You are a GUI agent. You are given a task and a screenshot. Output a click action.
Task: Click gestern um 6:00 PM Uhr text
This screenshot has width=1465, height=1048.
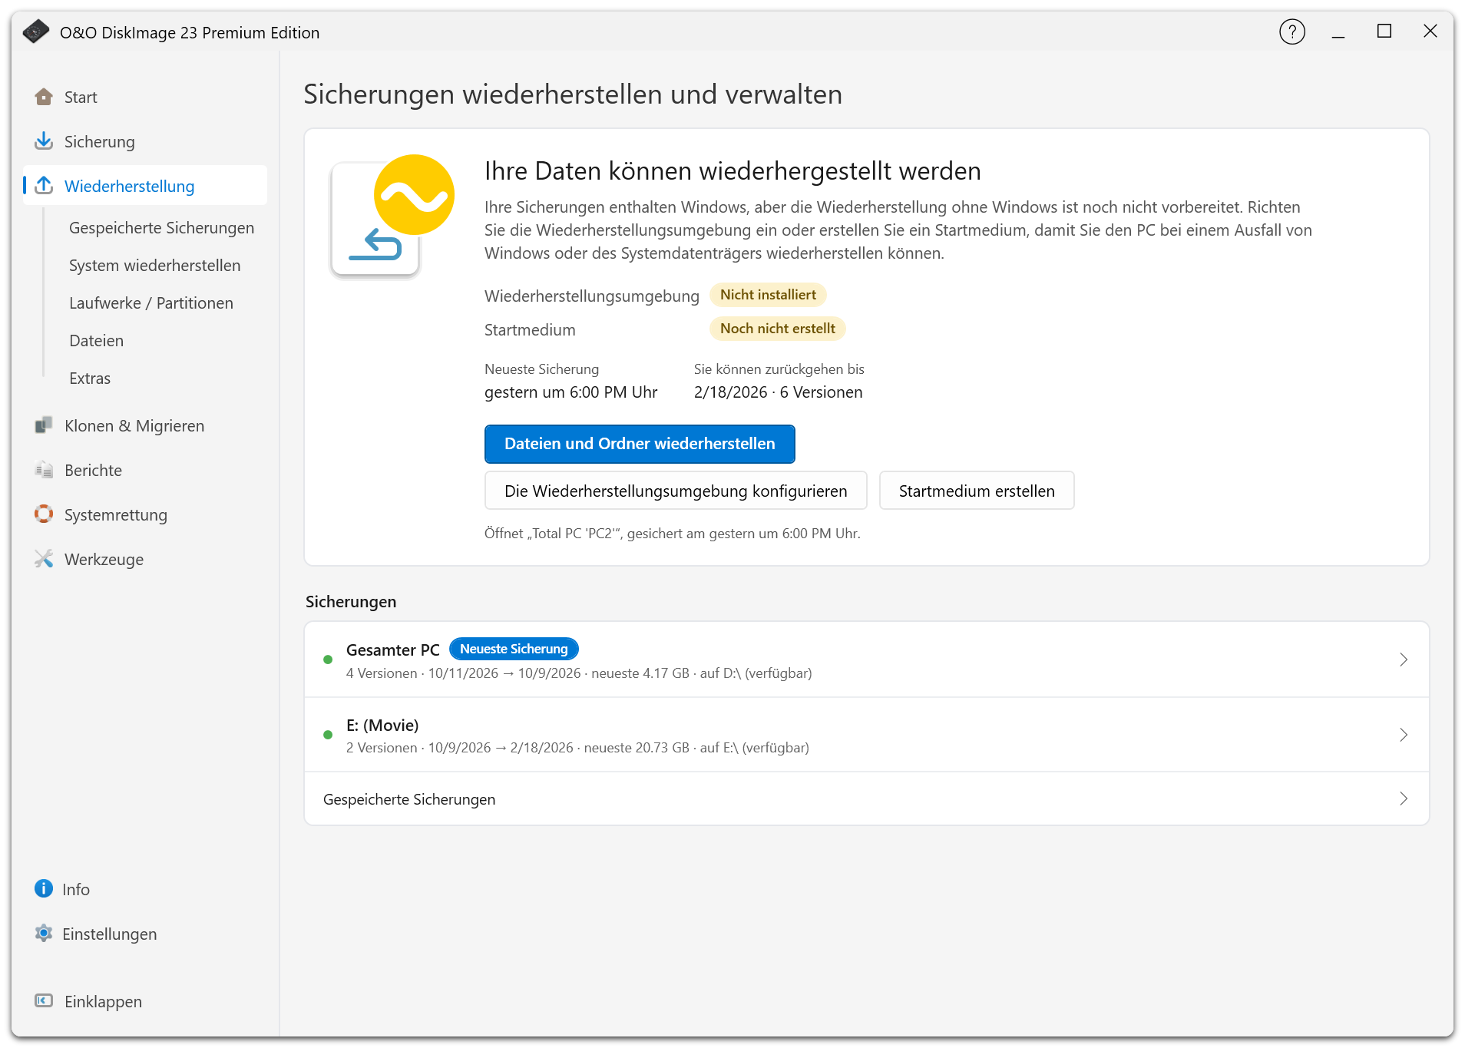pyautogui.click(x=570, y=392)
